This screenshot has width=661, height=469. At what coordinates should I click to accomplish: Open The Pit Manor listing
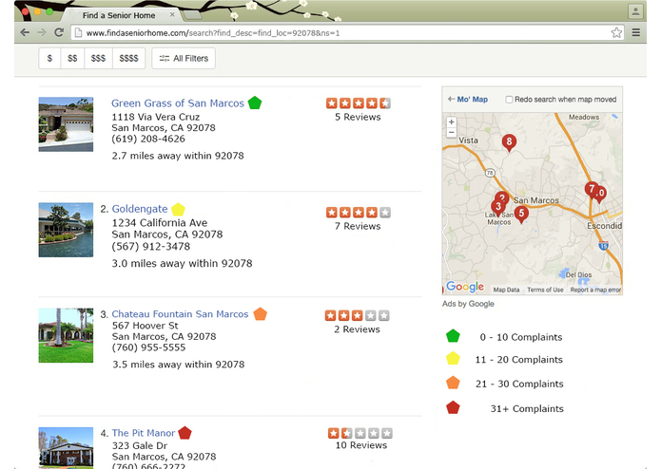(144, 433)
